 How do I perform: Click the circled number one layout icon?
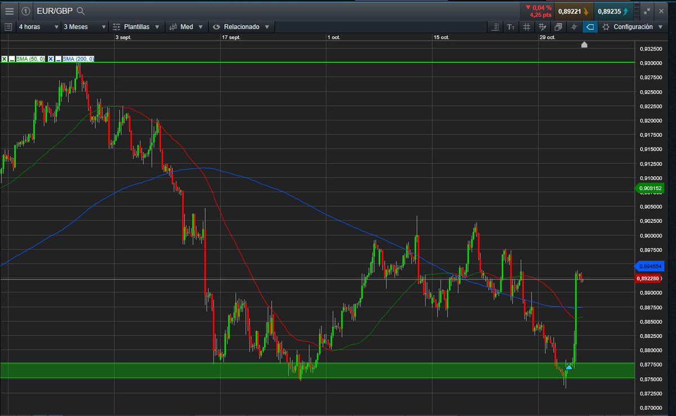click(26, 11)
